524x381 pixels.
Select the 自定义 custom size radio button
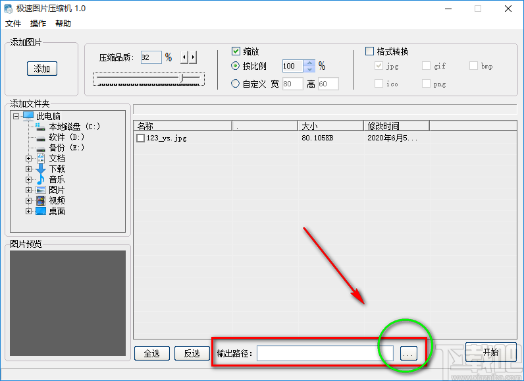(x=235, y=83)
